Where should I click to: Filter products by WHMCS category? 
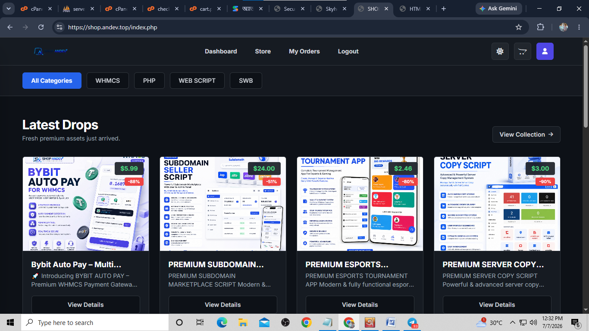click(x=108, y=81)
